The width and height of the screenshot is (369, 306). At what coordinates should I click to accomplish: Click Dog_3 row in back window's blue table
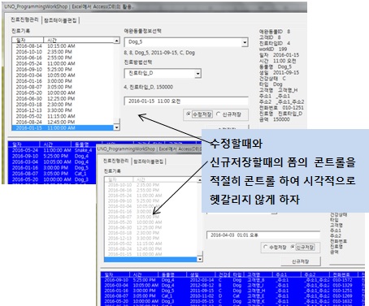click(x=52, y=179)
